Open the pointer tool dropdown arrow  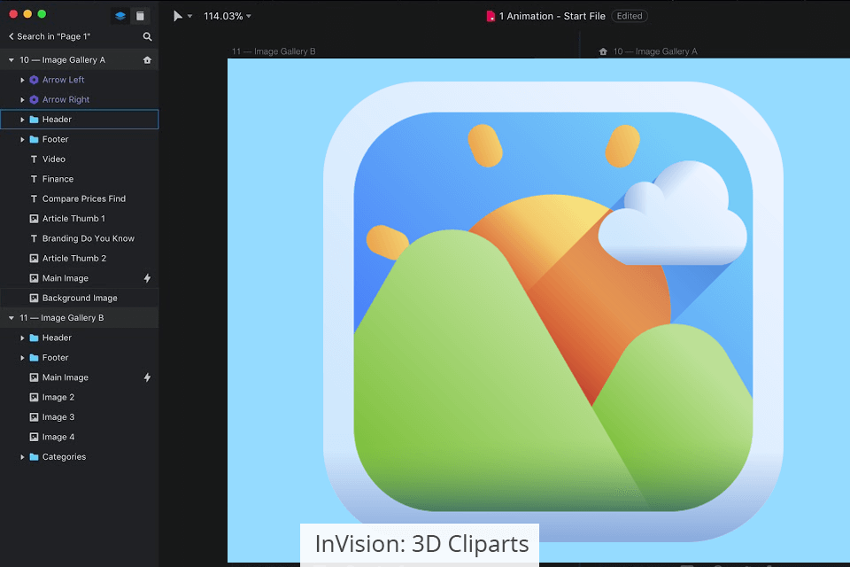(x=189, y=16)
